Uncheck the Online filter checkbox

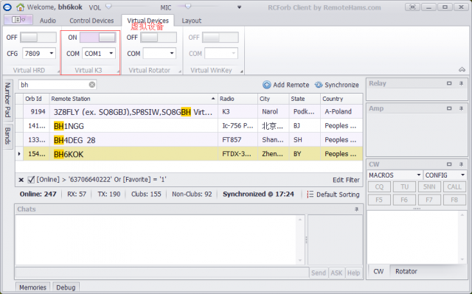point(31,180)
